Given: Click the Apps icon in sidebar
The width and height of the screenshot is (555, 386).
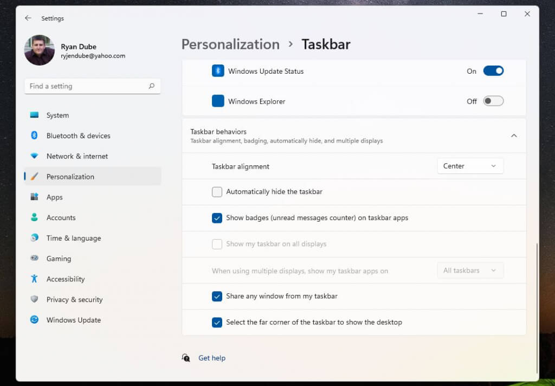Looking at the screenshot, I should coord(35,197).
